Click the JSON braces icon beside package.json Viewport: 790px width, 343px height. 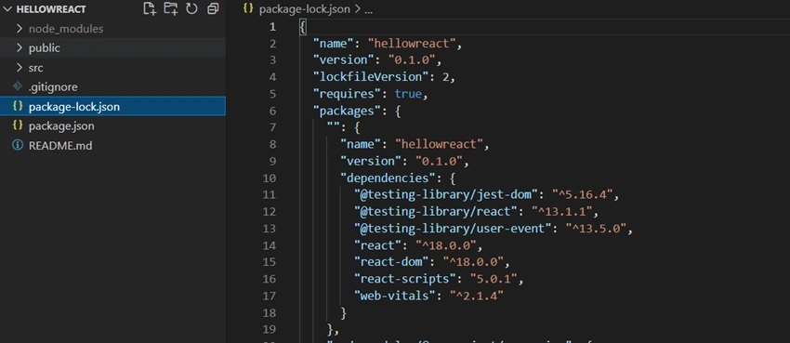pyautogui.click(x=18, y=125)
